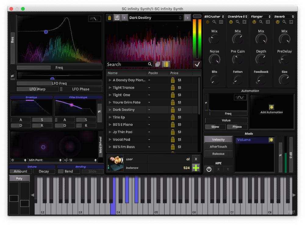Click the Poly mode button
Viewport: 305px width, 225px height.
(x=19, y=178)
